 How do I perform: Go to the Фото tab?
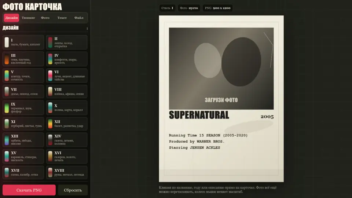45,18
